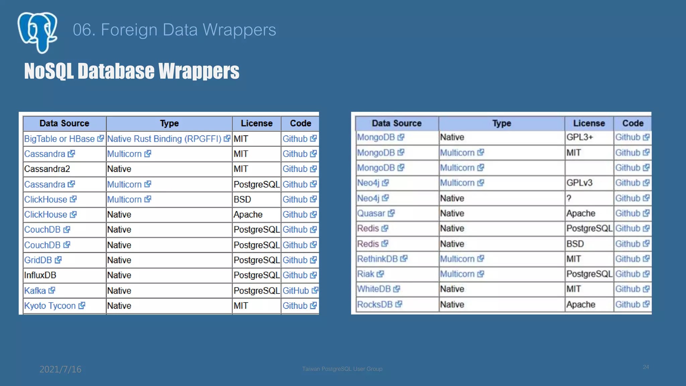686x386 pixels.
Task: Open the Kafka link
Action: 35,291
